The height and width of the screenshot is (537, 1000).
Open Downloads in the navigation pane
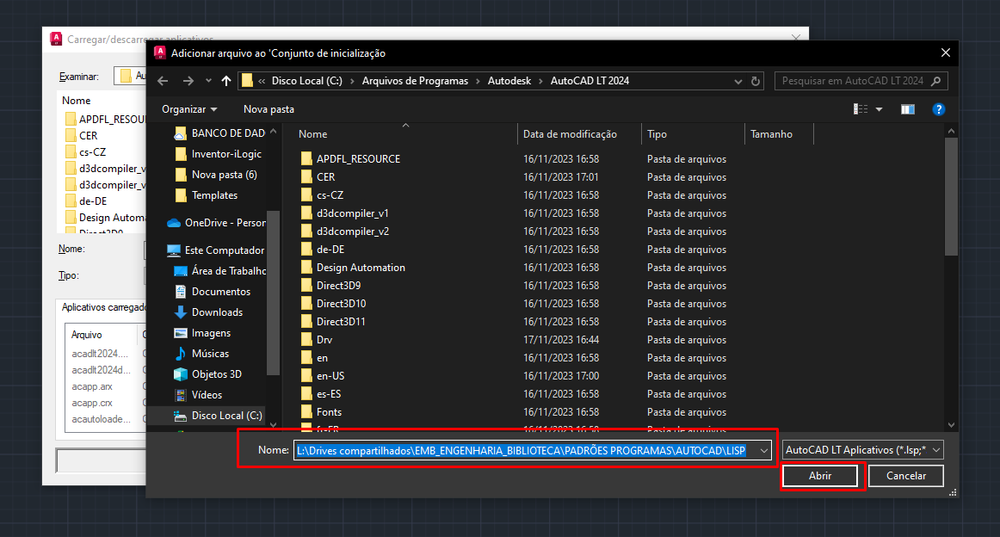point(217,312)
